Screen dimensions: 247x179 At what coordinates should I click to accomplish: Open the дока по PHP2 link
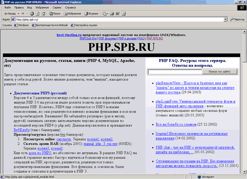(40, 153)
